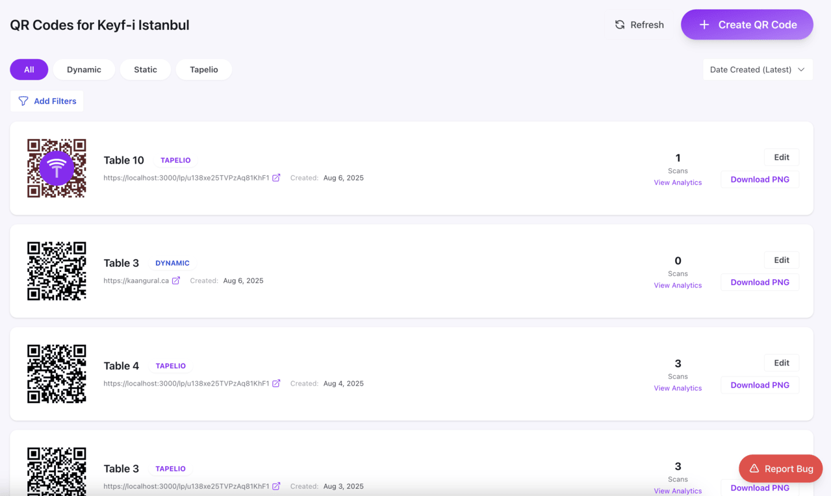Click the Table 4 localhost URL text
Screen dimensions: 831x496
186,383
